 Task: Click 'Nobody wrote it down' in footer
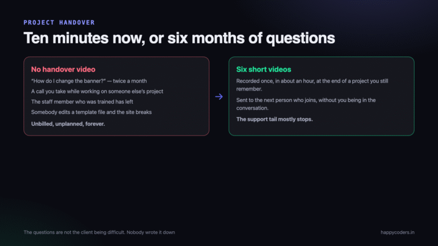pyautogui.click(x=151, y=232)
